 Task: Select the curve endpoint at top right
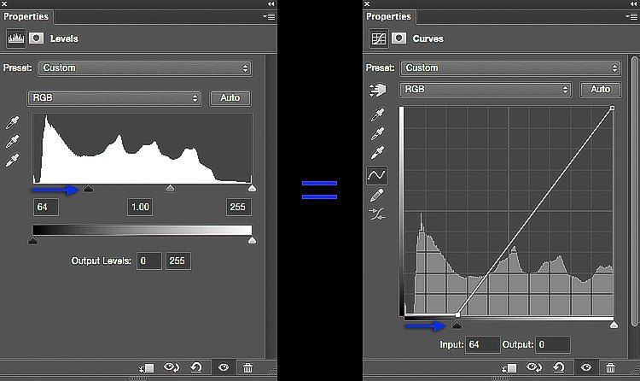612,108
